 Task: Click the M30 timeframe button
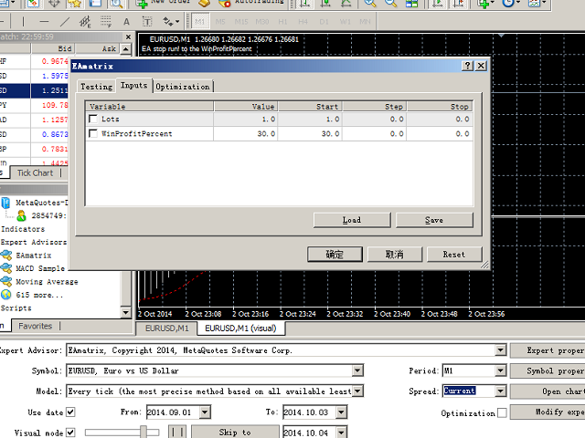[x=262, y=22]
